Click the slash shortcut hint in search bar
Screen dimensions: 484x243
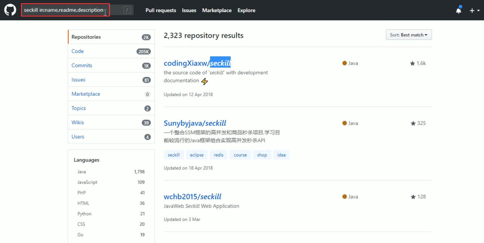coord(127,10)
